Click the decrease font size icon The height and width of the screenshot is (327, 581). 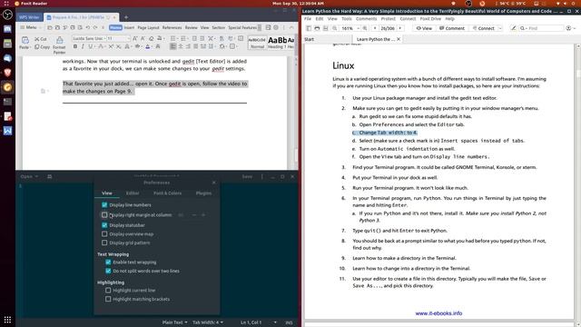(x=143, y=38)
